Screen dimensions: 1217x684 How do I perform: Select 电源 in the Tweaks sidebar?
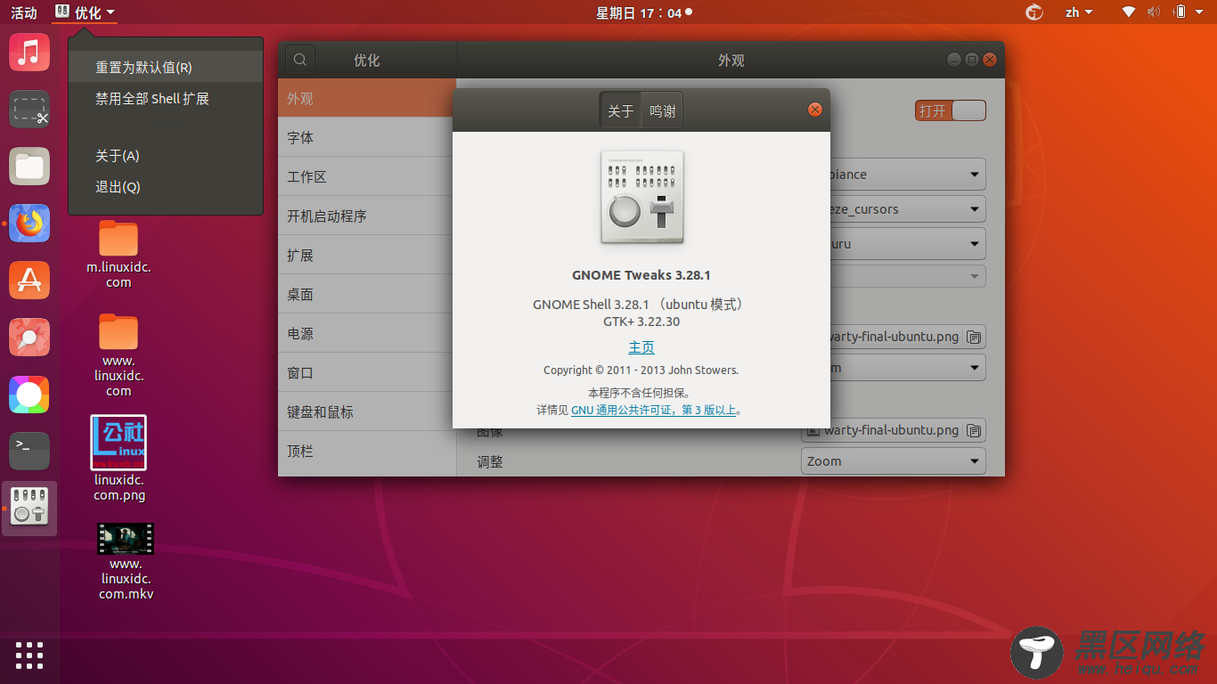367,333
